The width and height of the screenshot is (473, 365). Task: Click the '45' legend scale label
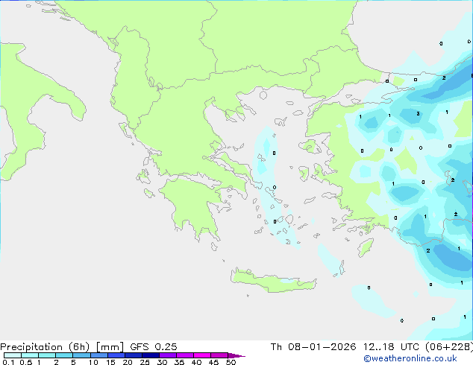[x=213, y=362]
